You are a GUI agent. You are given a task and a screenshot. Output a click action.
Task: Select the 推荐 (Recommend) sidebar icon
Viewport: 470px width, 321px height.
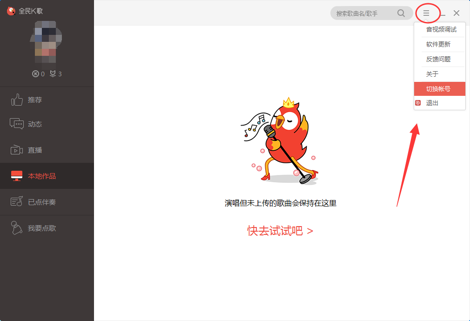click(x=16, y=99)
